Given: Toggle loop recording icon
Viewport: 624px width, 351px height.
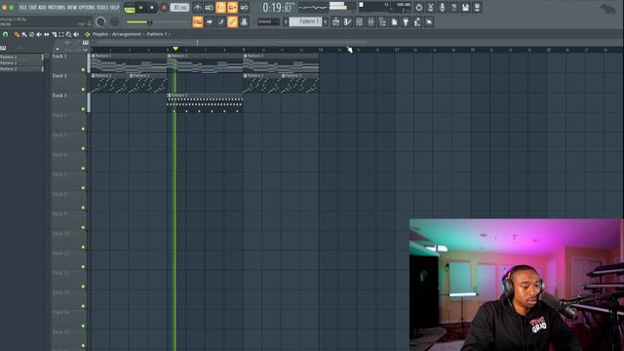Looking at the screenshot, I should pos(245,8).
